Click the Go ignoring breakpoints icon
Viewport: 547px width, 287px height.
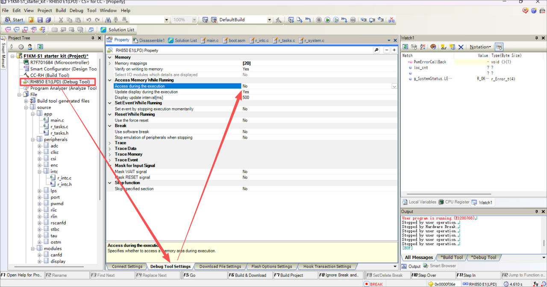(x=336, y=20)
